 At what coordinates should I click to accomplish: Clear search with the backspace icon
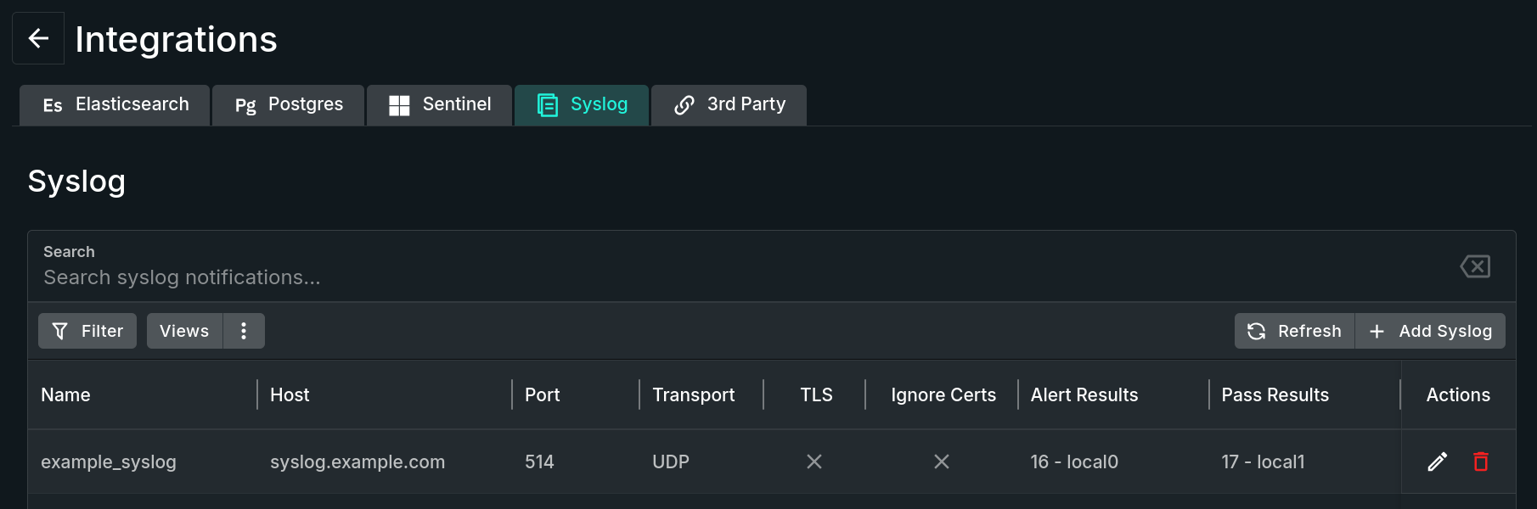point(1475,266)
